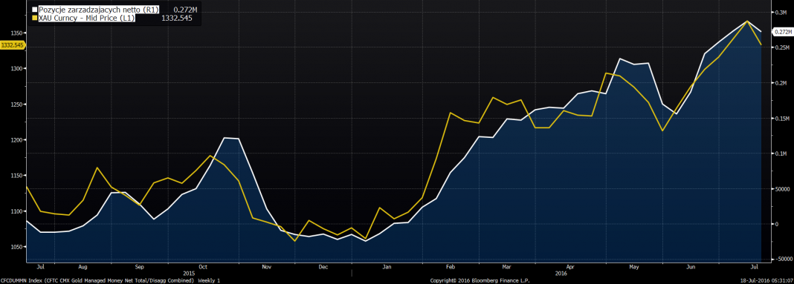
Task: Click the 0.1M label on the right axis
Action: pyautogui.click(x=781, y=153)
